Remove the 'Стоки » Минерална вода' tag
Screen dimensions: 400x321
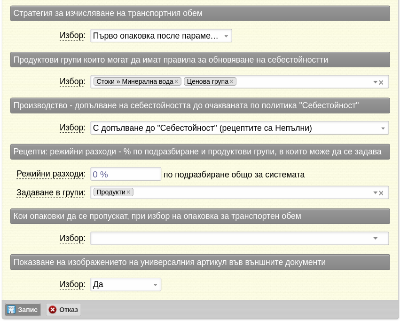(176, 82)
